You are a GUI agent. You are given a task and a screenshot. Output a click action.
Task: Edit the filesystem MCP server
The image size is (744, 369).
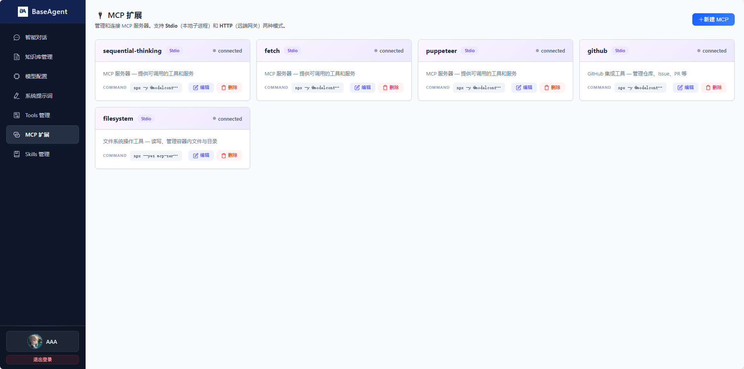(x=201, y=155)
